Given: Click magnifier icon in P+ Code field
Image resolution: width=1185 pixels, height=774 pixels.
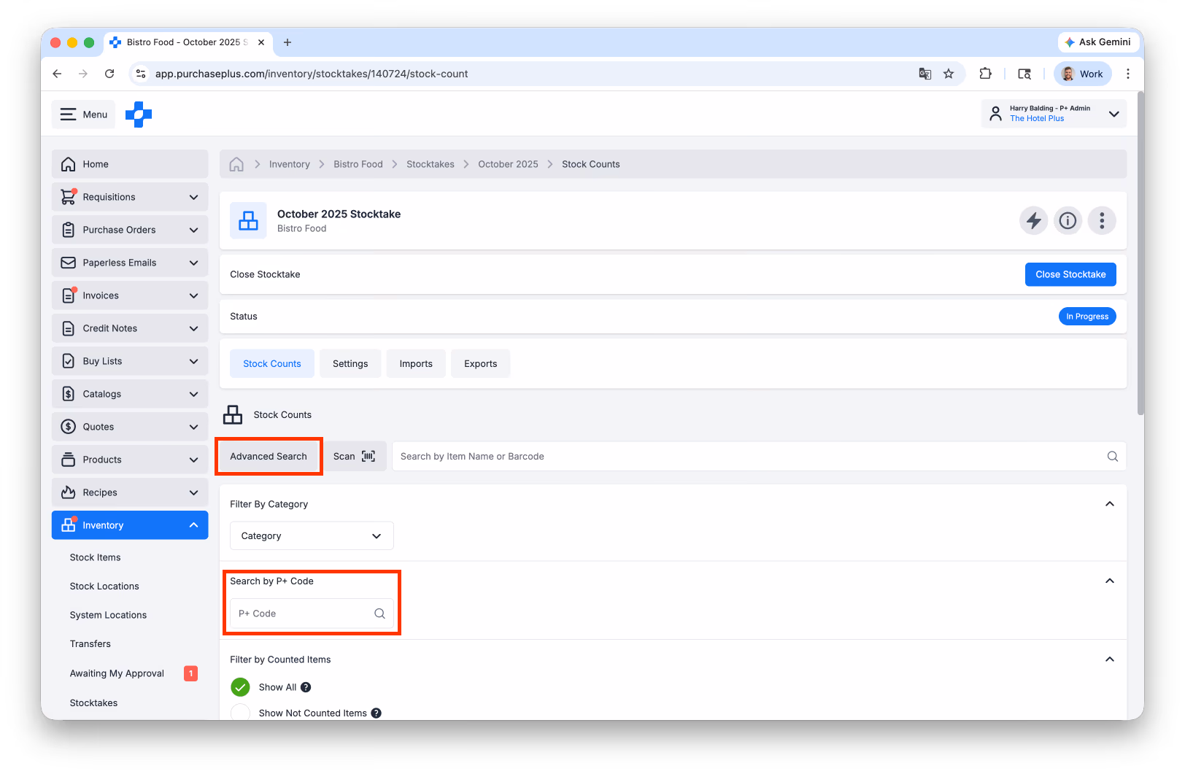Looking at the screenshot, I should point(379,614).
